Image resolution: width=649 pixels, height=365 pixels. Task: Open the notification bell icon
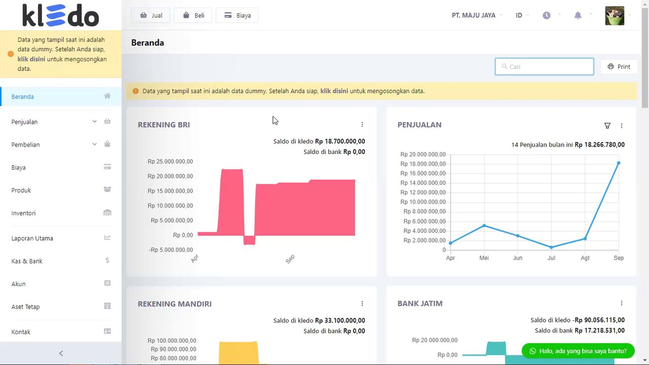coord(578,16)
